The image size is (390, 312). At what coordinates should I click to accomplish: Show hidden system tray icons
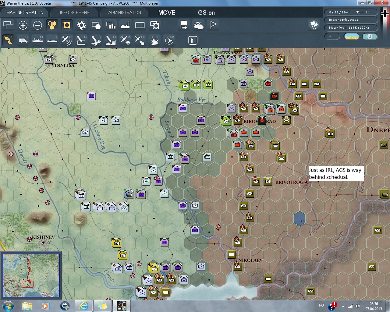click(x=343, y=306)
